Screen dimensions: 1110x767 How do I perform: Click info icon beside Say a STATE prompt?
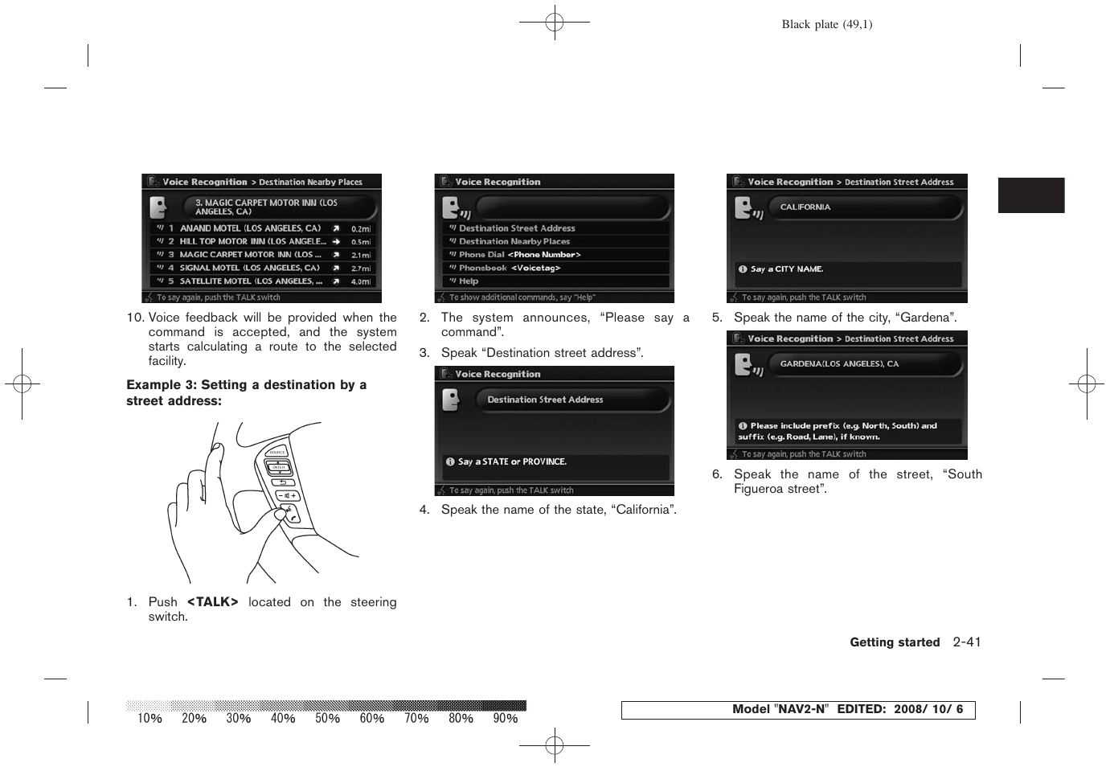click(x=450, y=462)
